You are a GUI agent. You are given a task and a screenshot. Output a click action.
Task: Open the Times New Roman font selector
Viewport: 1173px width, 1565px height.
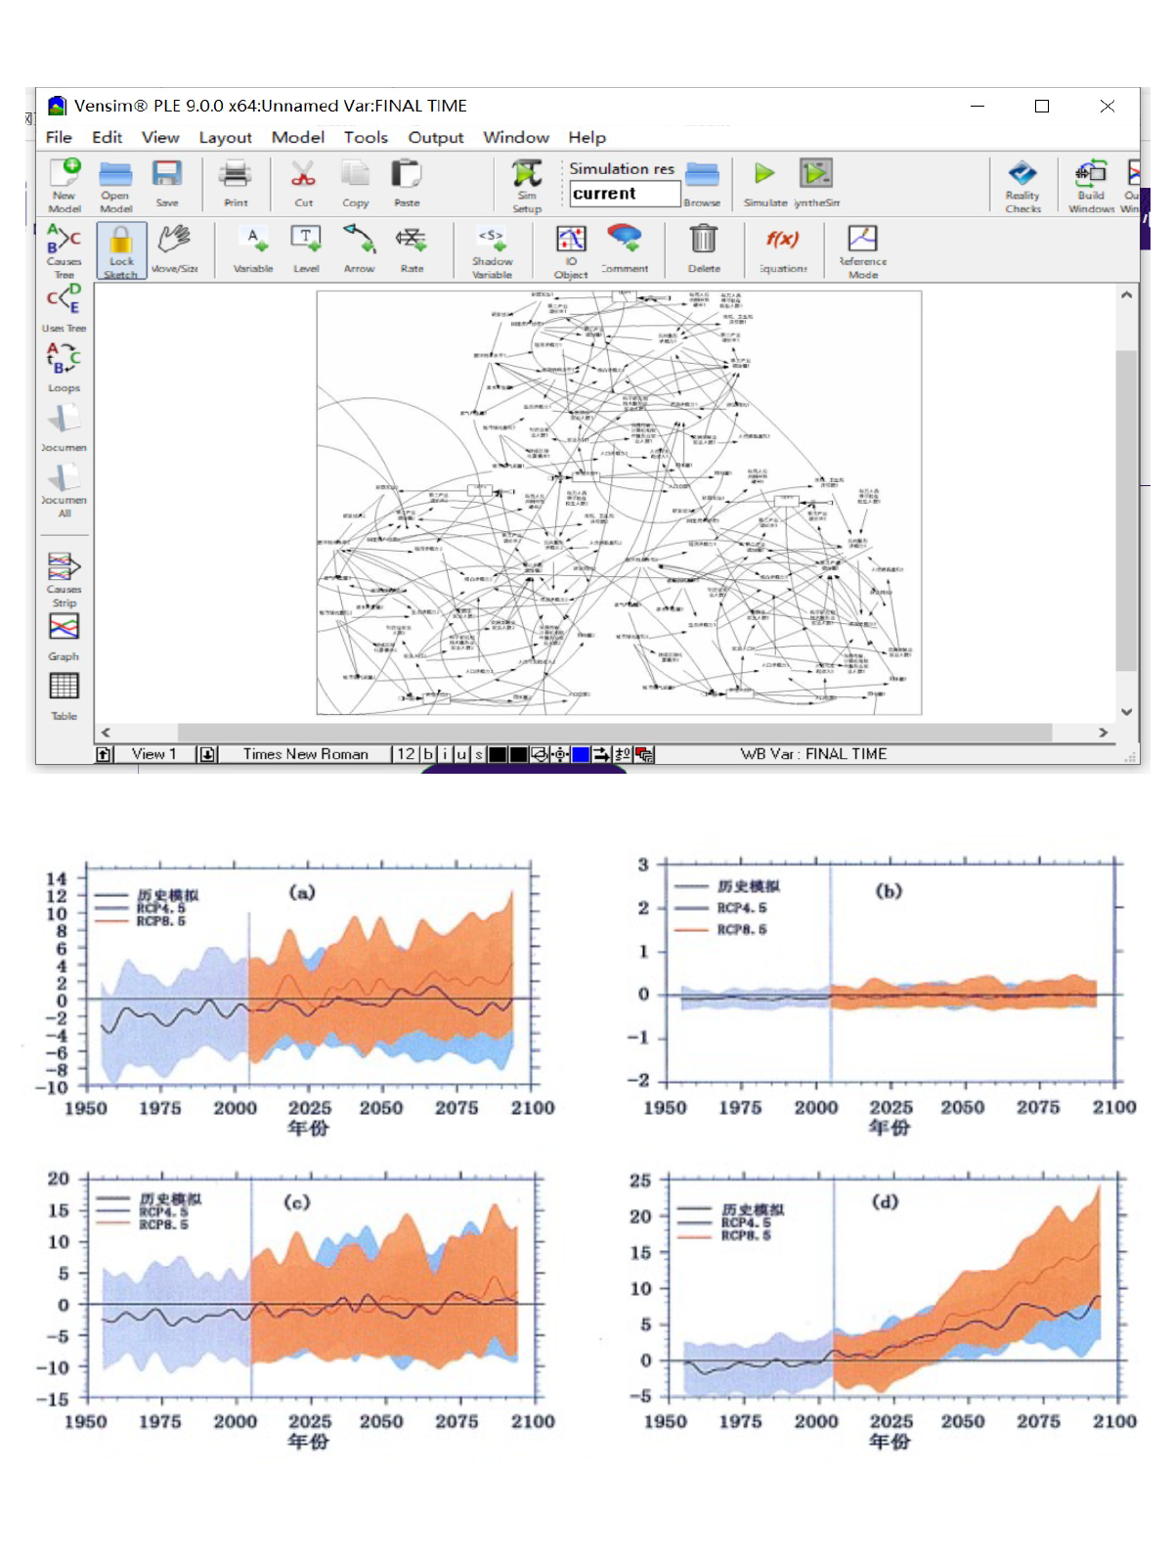tap(305, 754)
